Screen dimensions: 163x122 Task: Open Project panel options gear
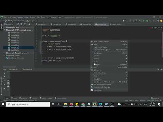coord(29,24)
